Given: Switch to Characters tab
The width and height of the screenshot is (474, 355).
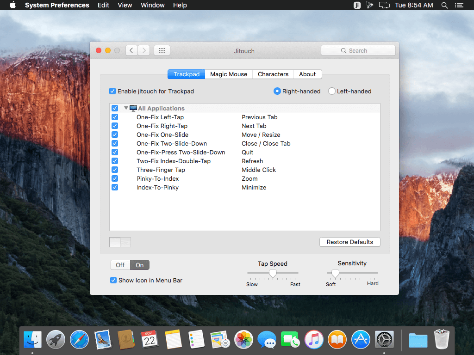Looking at the screenshot, I should pyautogui.click(x=273, y=74).
